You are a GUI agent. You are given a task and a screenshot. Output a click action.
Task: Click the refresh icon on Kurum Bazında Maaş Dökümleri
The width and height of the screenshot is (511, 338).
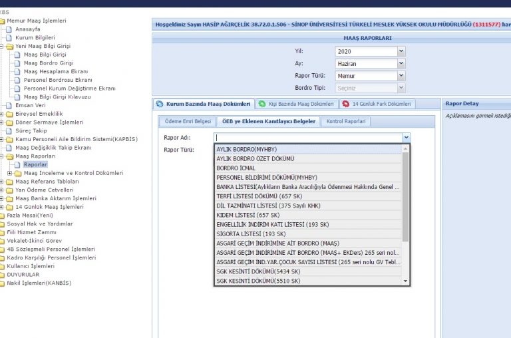click(160, 104)
